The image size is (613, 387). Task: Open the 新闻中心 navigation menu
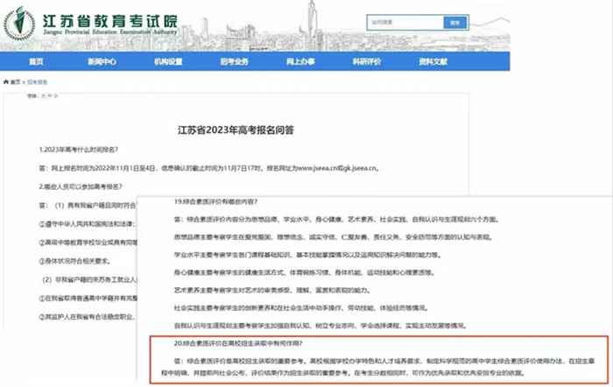[102, 62]
